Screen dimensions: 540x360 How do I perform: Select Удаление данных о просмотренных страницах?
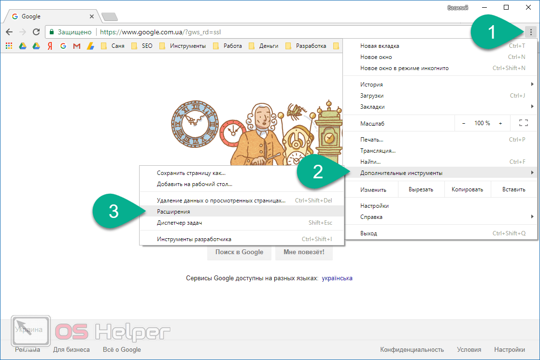tap(242, 200)
